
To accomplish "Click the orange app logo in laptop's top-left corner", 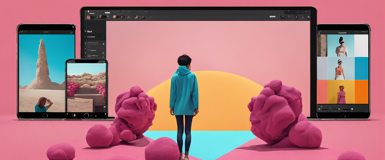I will (x=88, y=12).
